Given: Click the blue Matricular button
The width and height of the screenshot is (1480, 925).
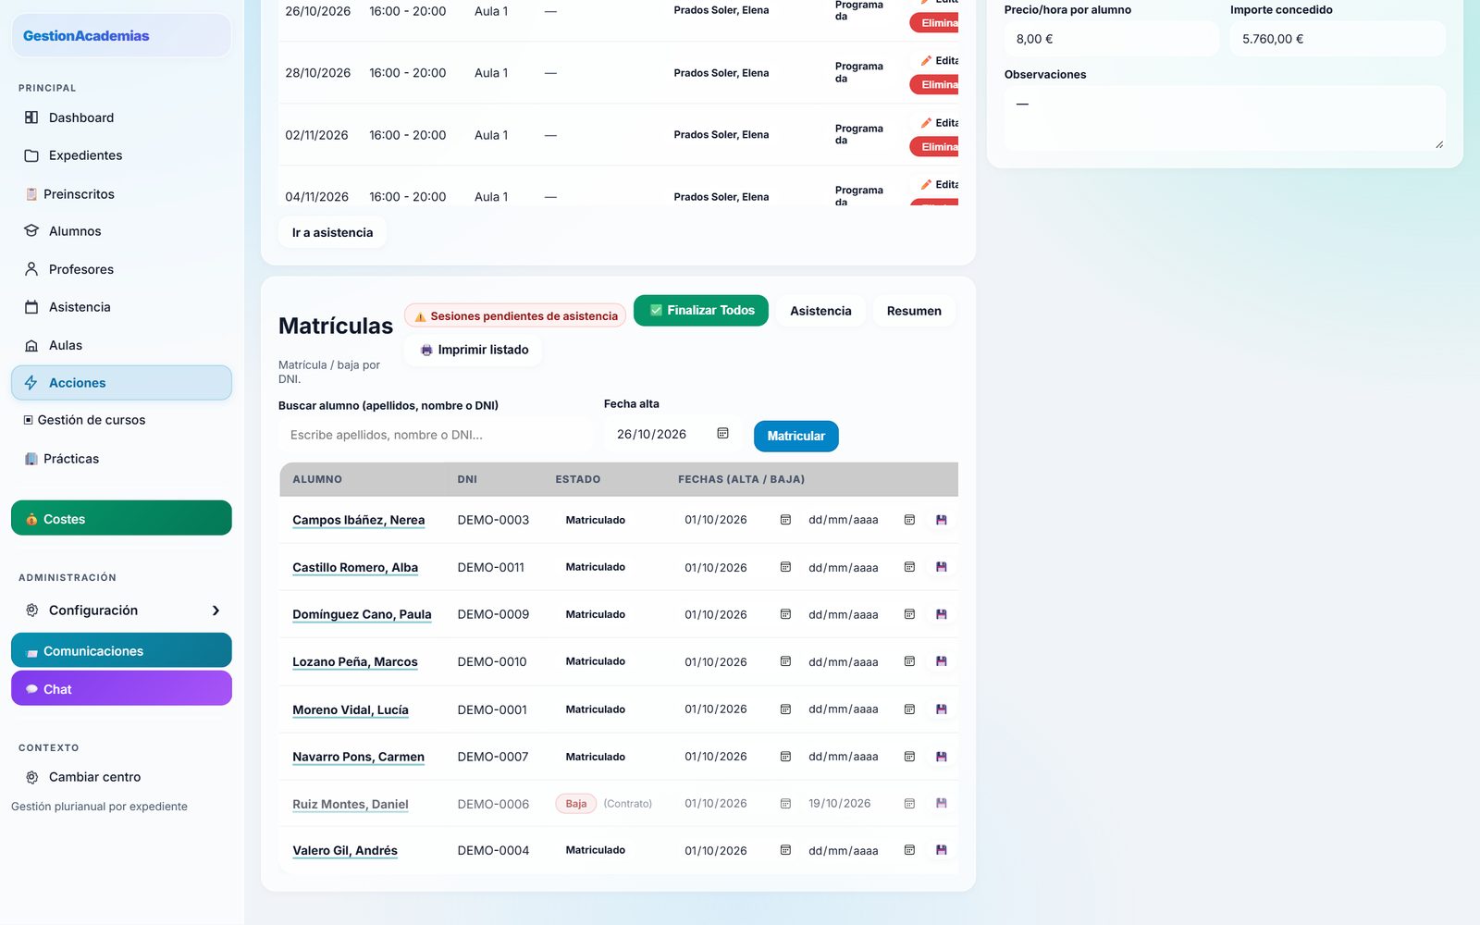Looking at the screenshot, I should (x=795, y=437).
